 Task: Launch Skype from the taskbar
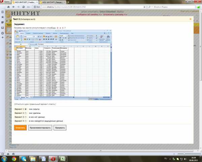point(24,159)
